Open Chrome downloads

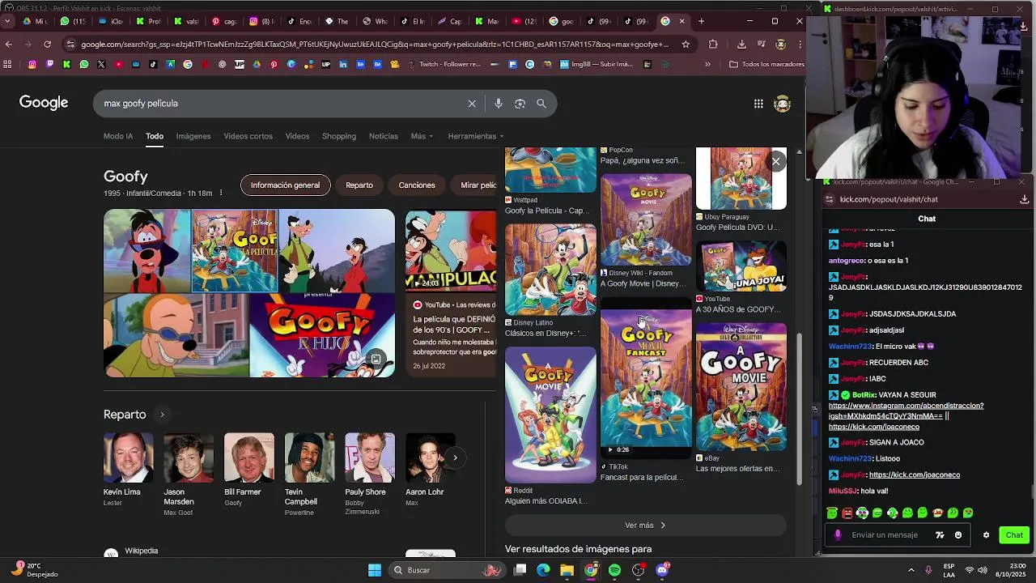pos(741,45)
